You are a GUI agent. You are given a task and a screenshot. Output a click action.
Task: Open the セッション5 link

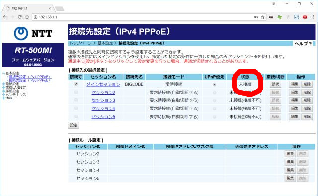pos(103,117)
